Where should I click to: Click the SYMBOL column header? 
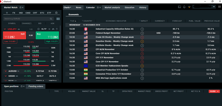coord(12,24)
